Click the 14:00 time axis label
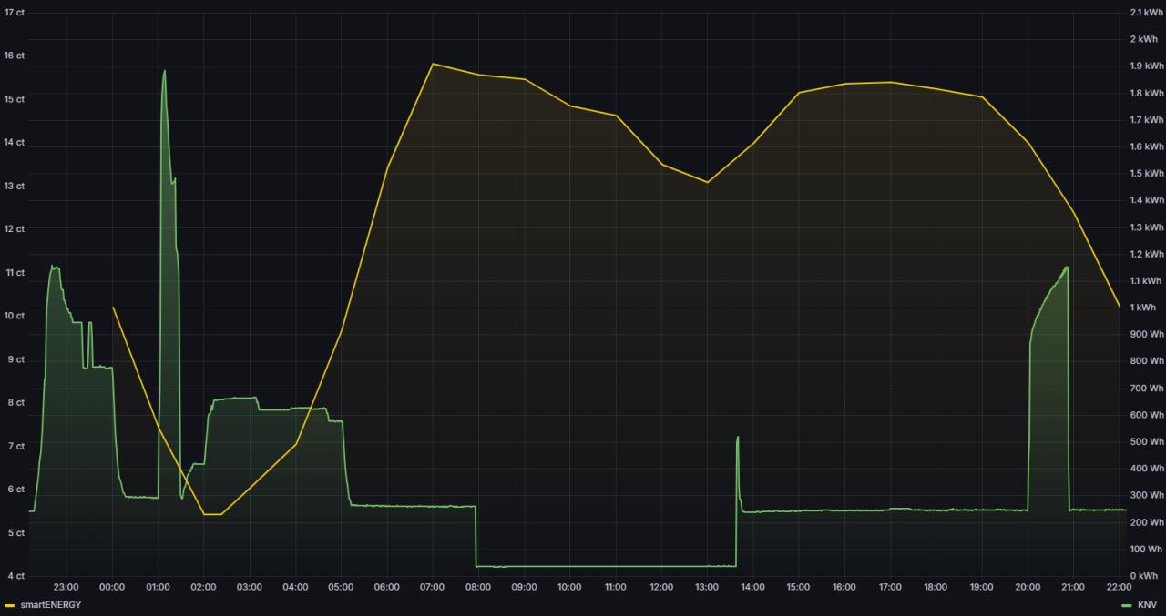Viewport: 1166px width, 616px height. pyautogui.click(x=752, y=587)
